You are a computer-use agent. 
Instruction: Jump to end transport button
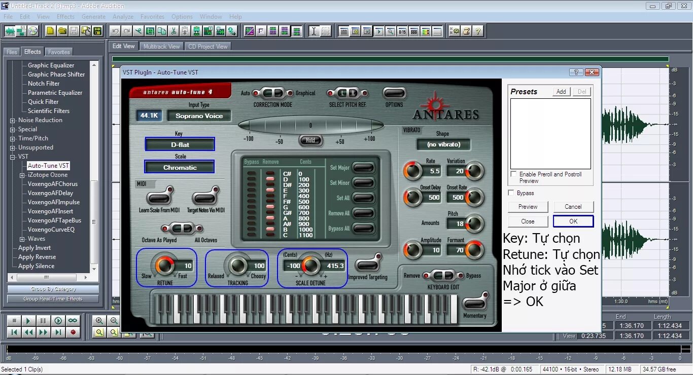pos(58,332)
